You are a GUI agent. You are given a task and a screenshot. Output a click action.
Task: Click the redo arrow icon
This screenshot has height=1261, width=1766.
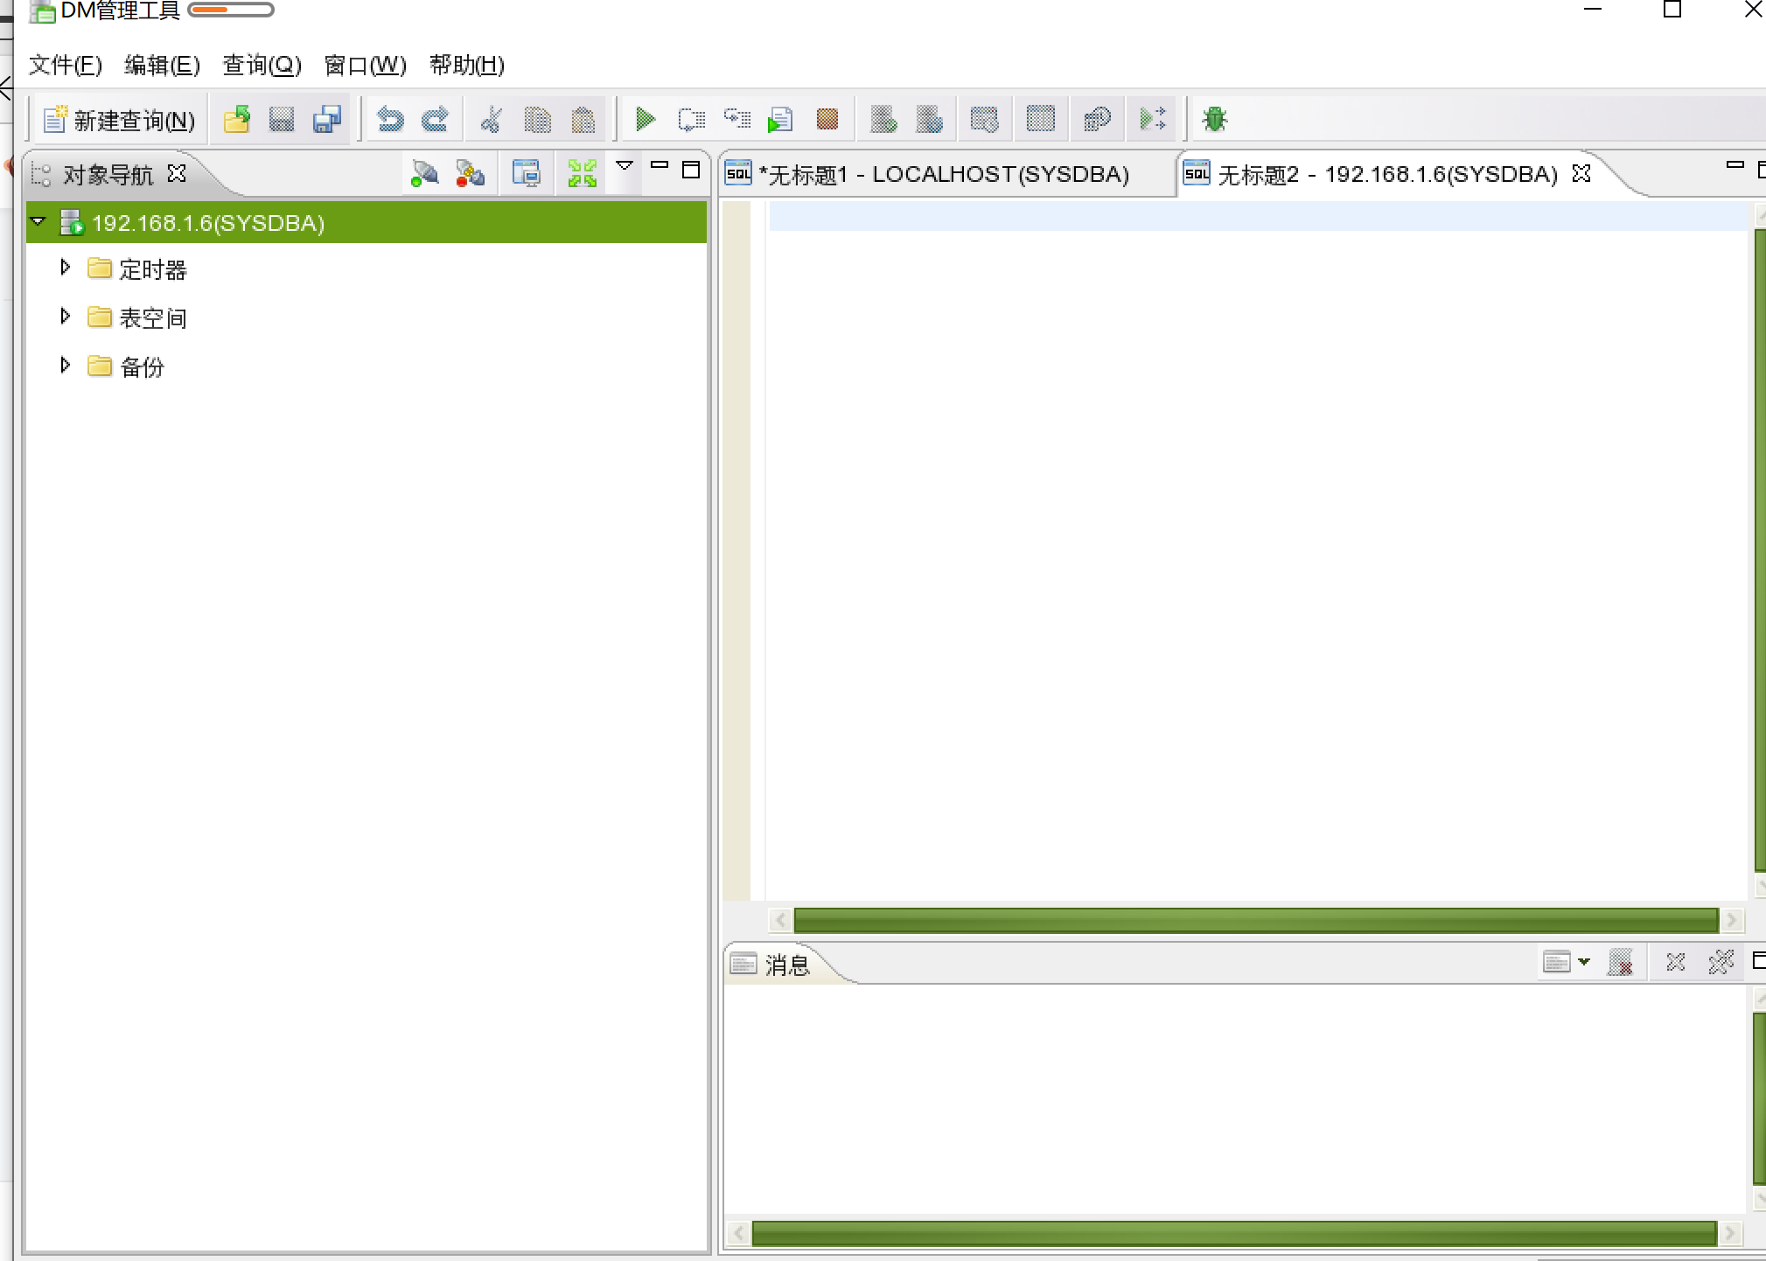(436, 119)
